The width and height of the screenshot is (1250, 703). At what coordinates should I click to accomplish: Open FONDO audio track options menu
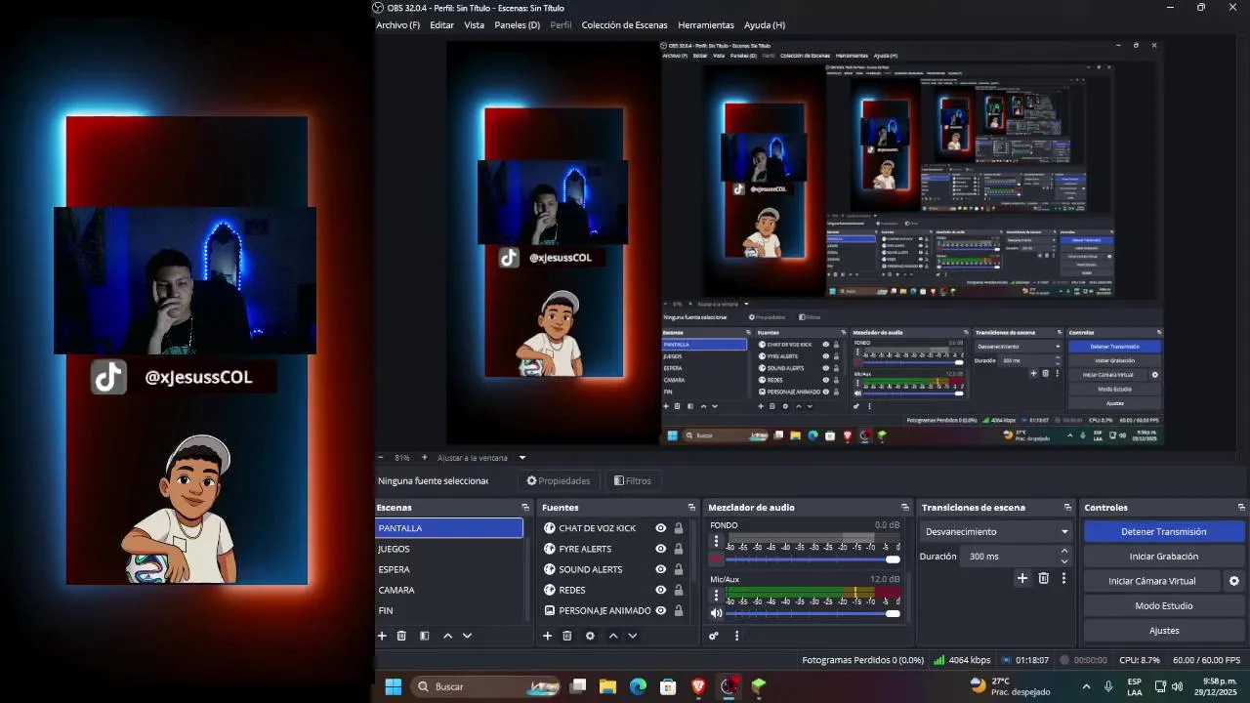[x=716, y=541]
